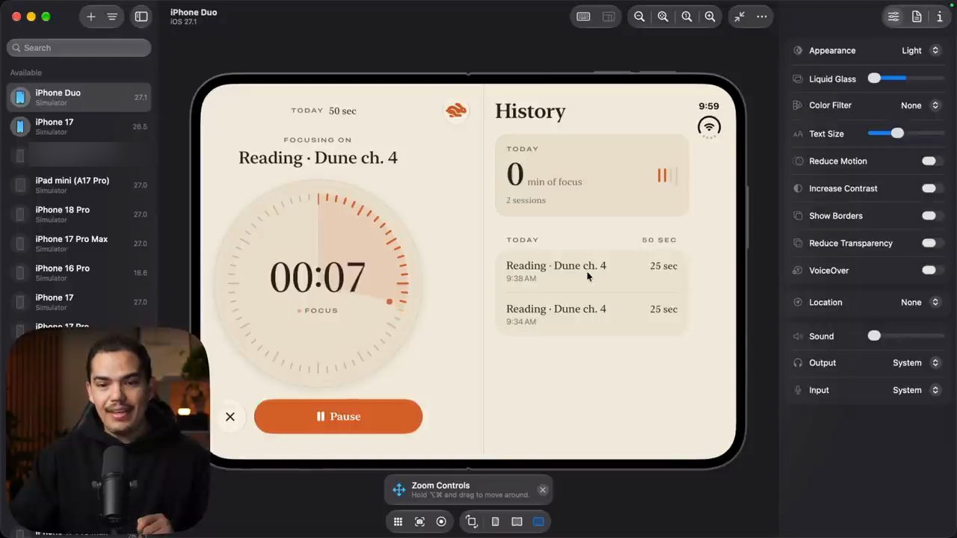Screen dimensions: 957x538
Task: Click the Search field in sidebar
Action: tap(79, 48)
